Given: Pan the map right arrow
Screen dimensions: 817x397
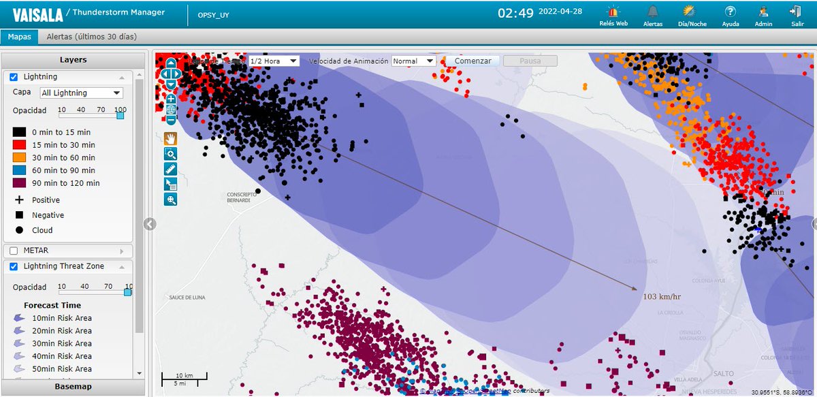Looking at the screenshot, I should click(x=178, y=74).
